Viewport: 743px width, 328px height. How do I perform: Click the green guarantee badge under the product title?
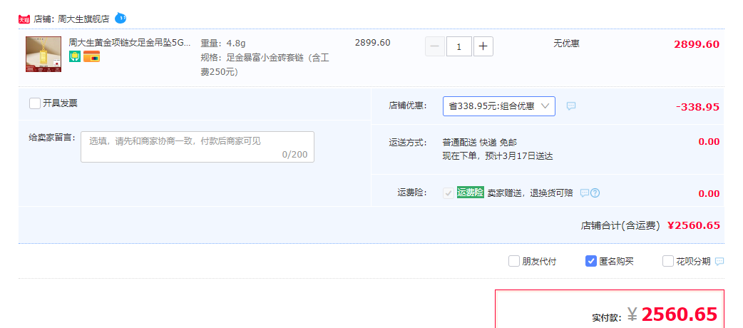click(x=75, y=56)
